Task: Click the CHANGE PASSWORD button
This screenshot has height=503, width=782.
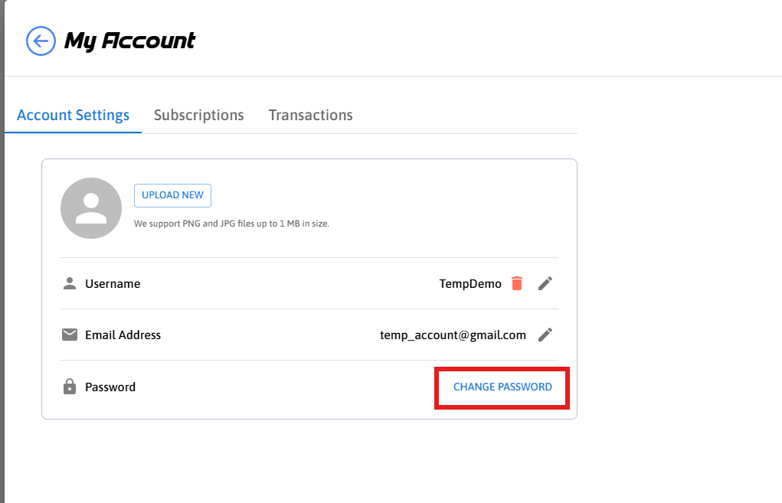Action: point(502,387)
